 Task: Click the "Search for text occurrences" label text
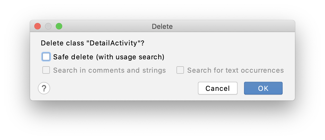tap(235, 71)
